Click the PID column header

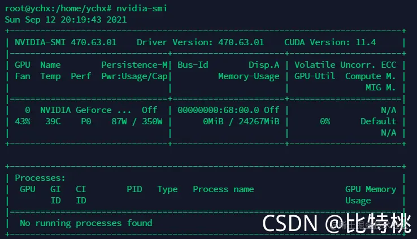point(134,189)
